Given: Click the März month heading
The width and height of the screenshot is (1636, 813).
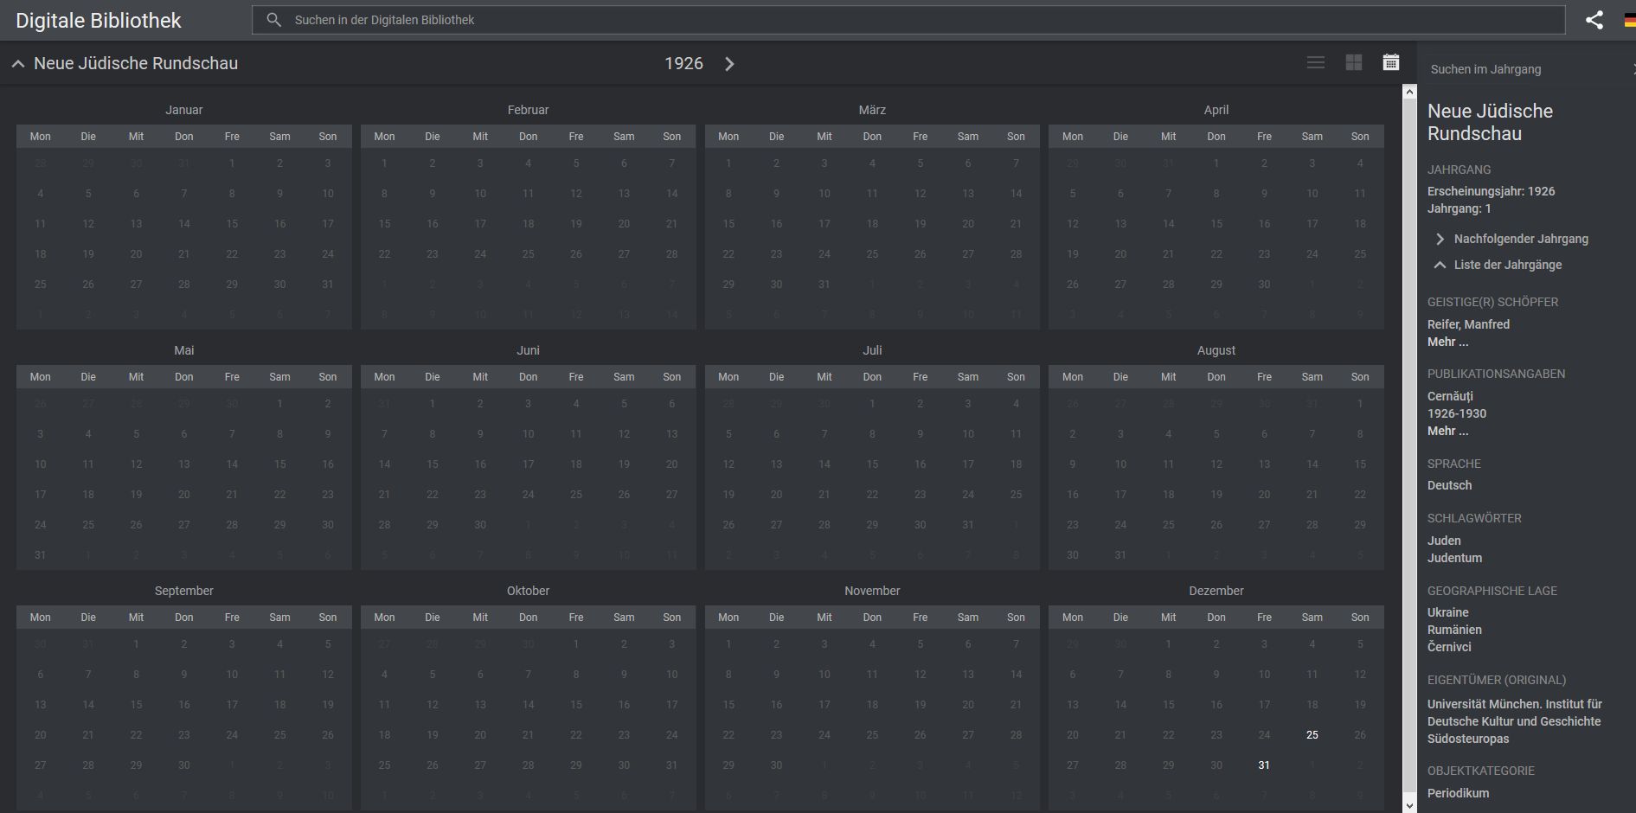Looking at the screenshot, I should coord(872,110).
